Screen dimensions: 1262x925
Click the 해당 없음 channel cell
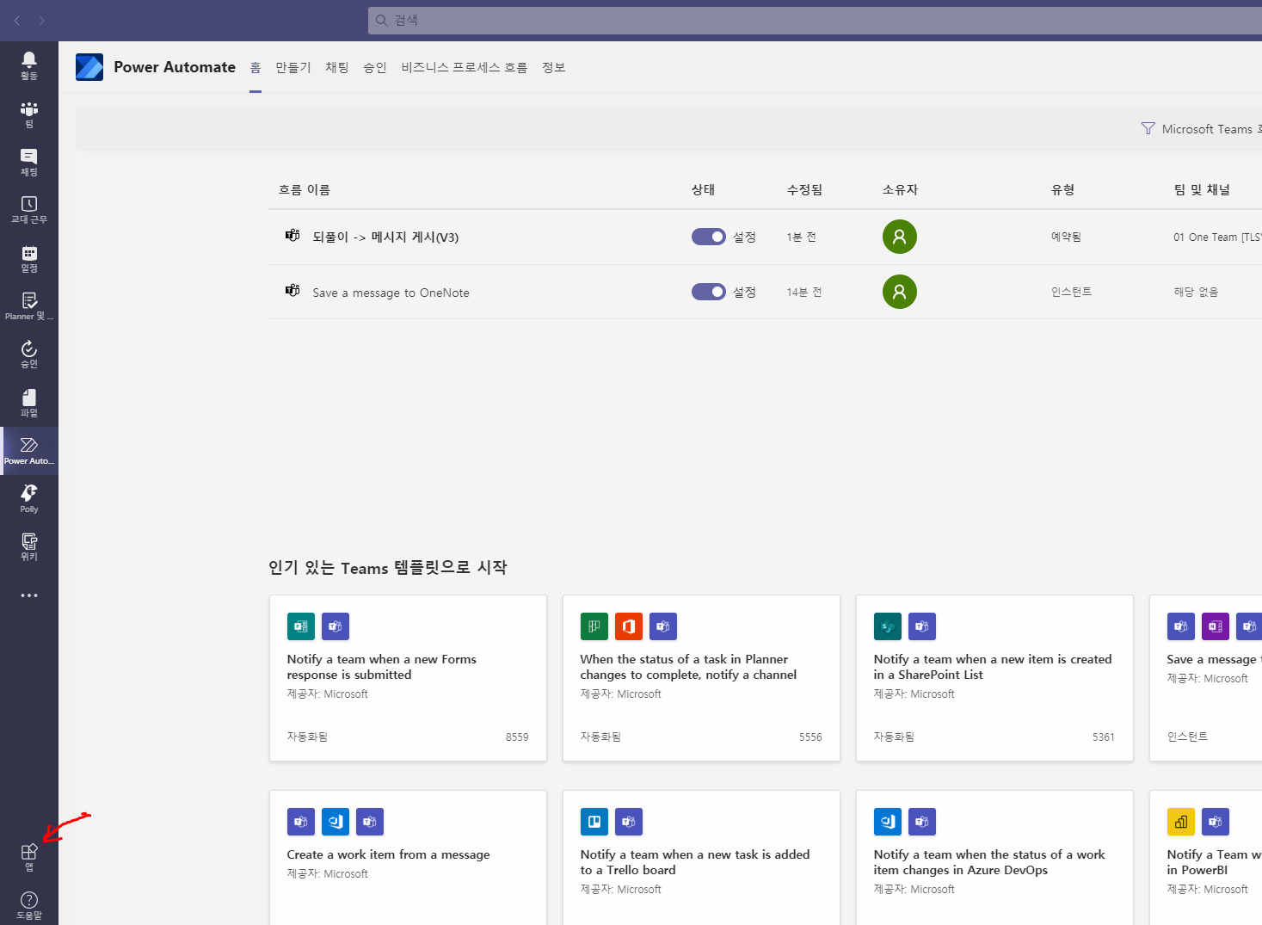click(x=1197, y=293)
